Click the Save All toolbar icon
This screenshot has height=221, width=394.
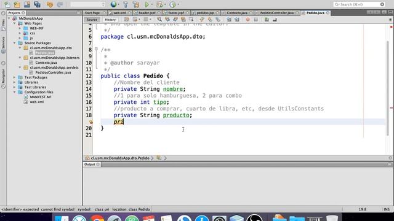[37, 4]
